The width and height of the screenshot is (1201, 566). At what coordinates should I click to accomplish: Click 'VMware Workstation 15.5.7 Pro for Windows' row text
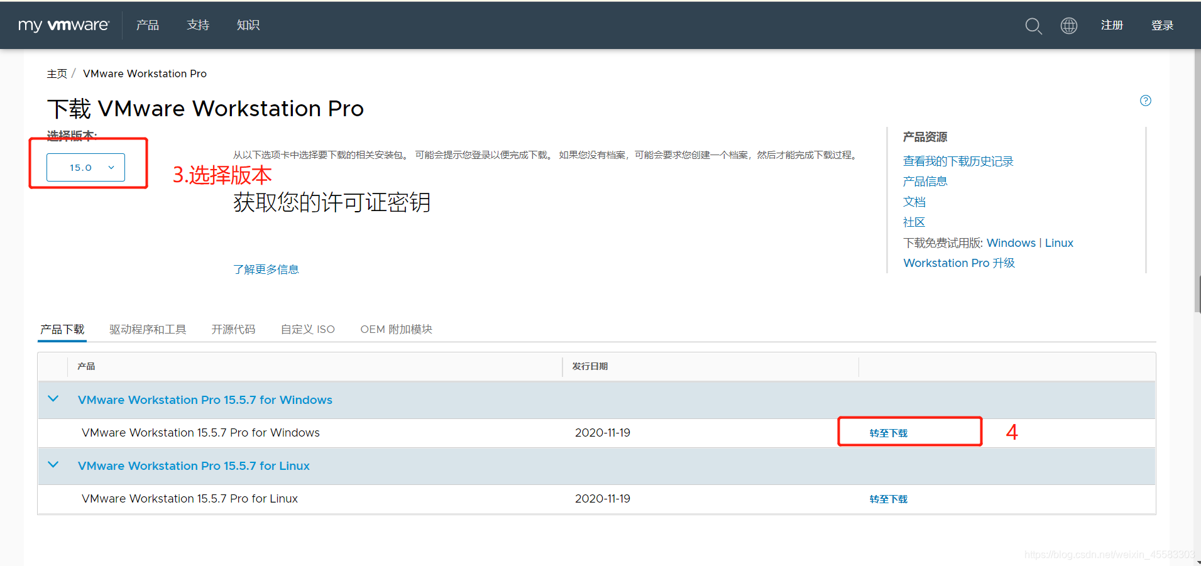200,433
